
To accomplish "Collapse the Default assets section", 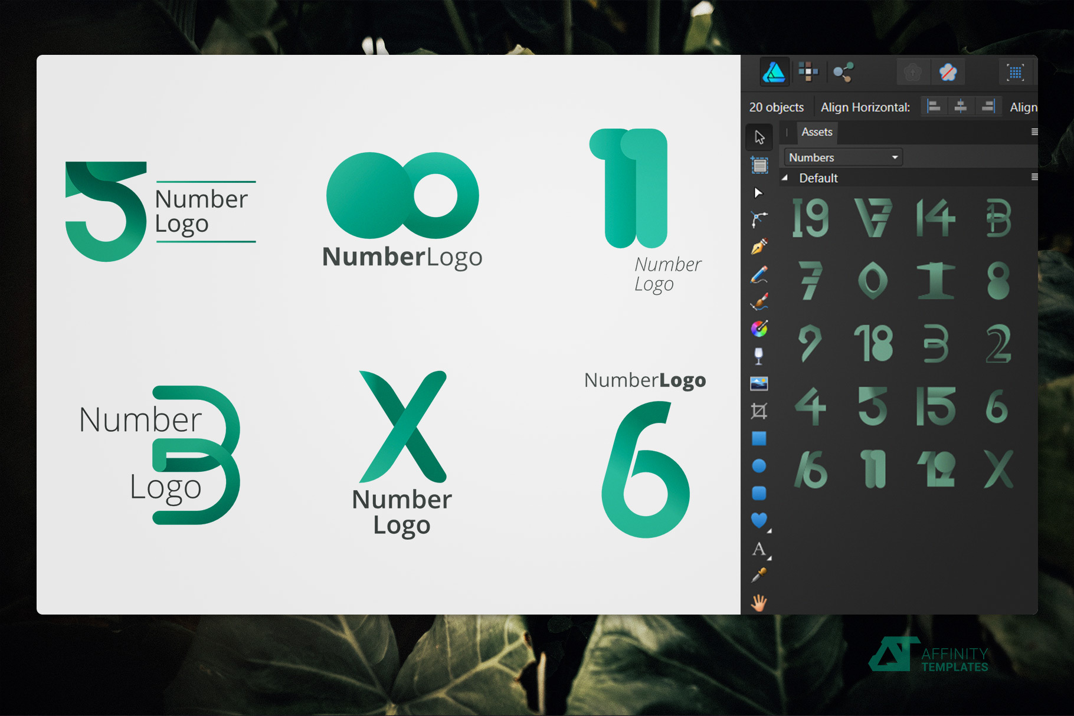I will coord(785,178).
